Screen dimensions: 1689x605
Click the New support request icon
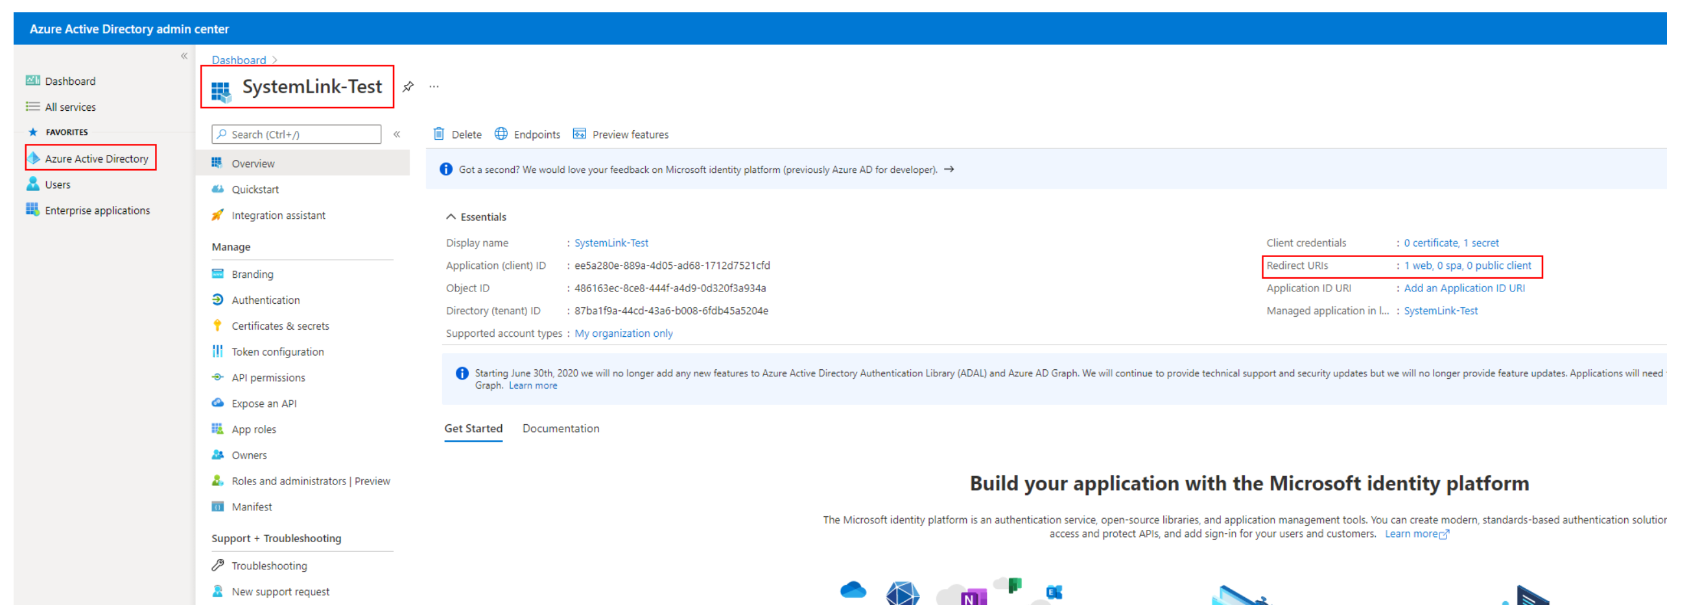click(218, 591)
